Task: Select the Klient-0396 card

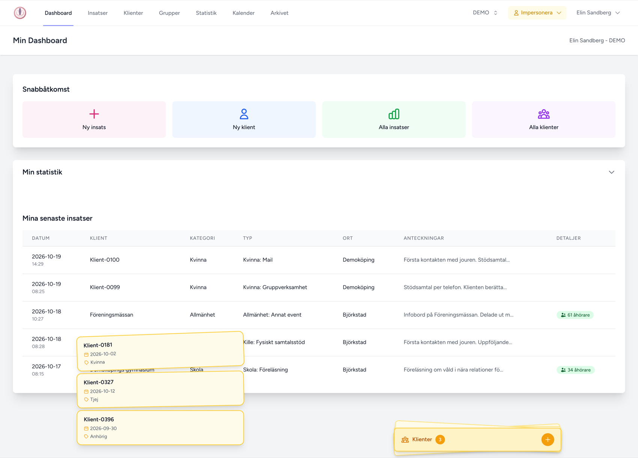Action: click(x=160, y=428)
